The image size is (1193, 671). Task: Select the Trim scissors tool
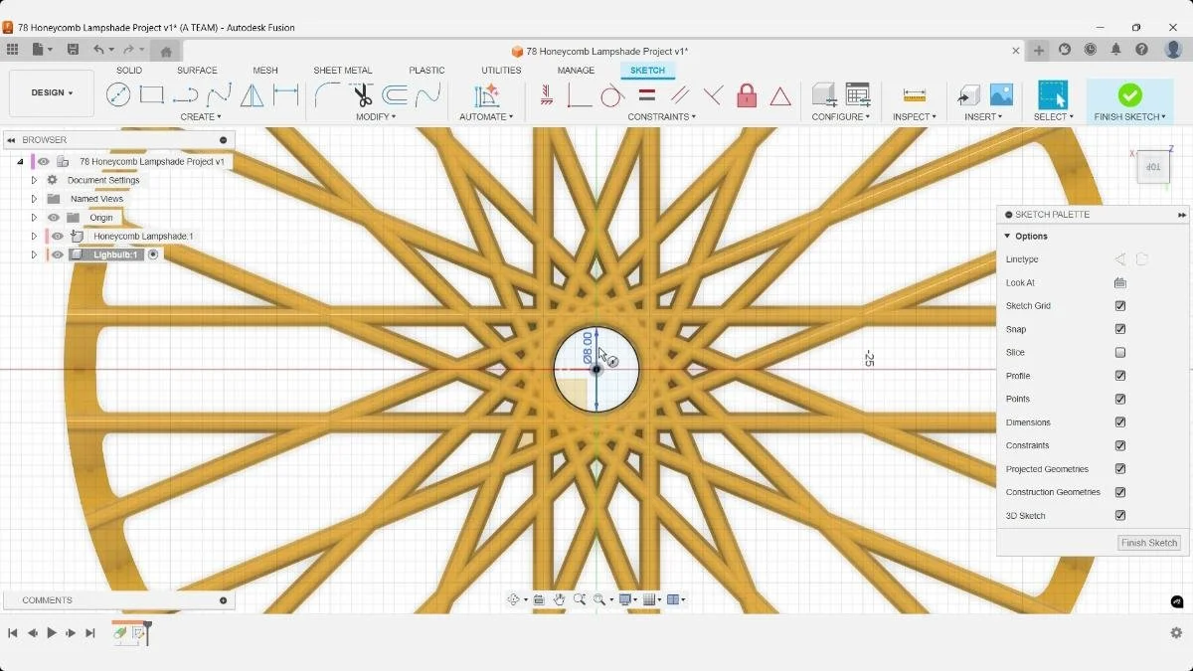point(362,95)
